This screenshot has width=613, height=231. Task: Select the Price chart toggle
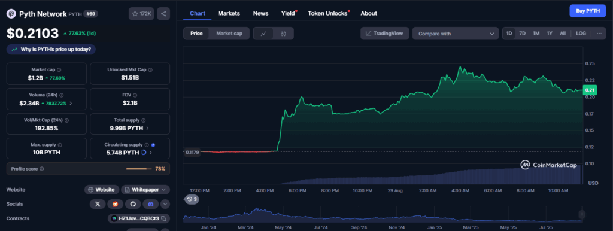point(196,34)
